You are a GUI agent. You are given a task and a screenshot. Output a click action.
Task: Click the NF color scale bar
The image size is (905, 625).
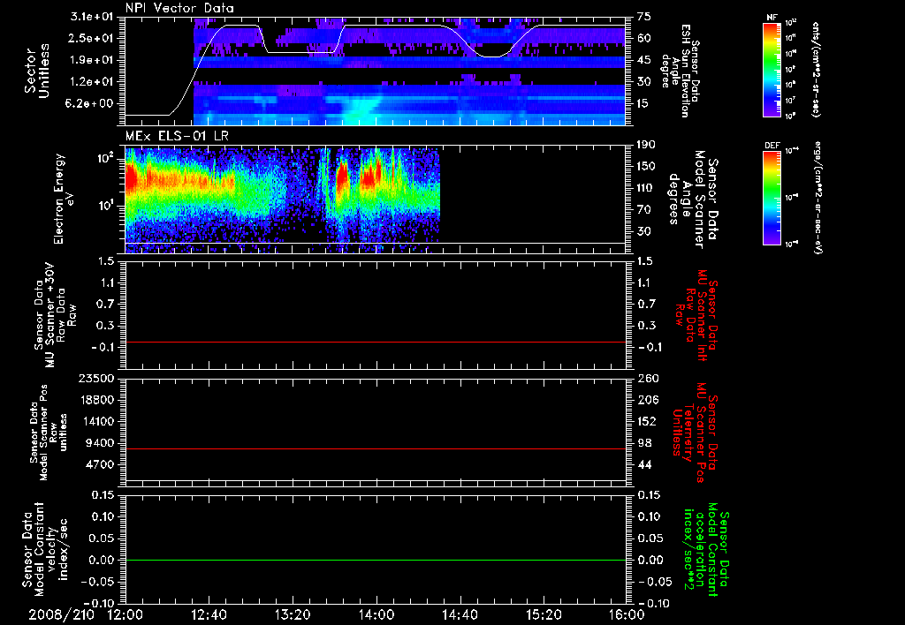[x=772, y=69]
